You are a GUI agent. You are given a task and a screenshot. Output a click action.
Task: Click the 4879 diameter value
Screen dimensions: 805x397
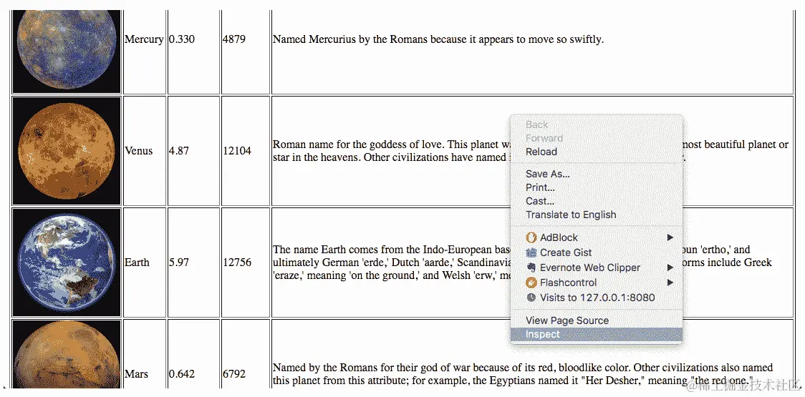click(234, 39)
